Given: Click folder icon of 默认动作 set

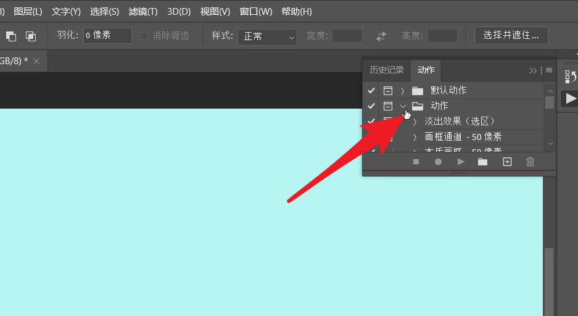Looking at the screenshot, I should [x=417, y=91].
